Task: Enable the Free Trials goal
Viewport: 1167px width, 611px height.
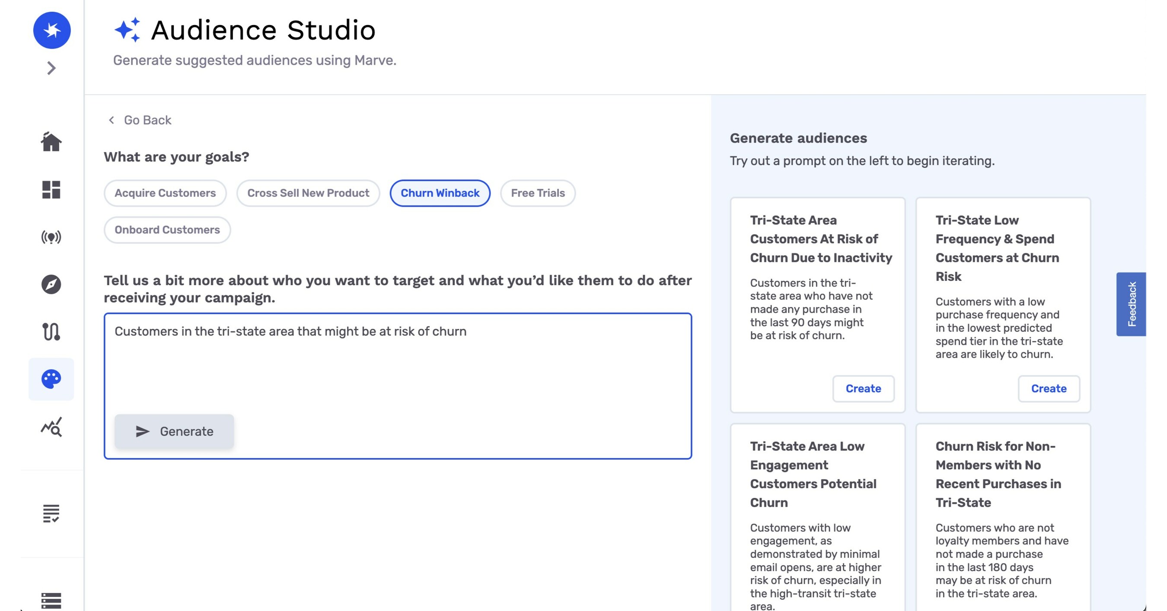Action: pyautogui.click(x=538, y=193)
